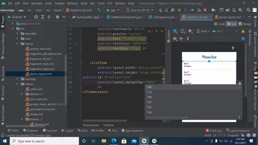This screenshot has height=145, width=258.
Task: Open the Android project view dropdown
Action: pyautogui.click(x=17, y=17)
